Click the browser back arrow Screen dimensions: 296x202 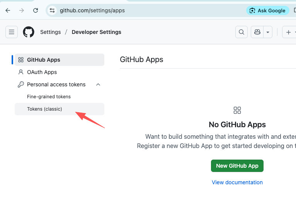point(8,10)
